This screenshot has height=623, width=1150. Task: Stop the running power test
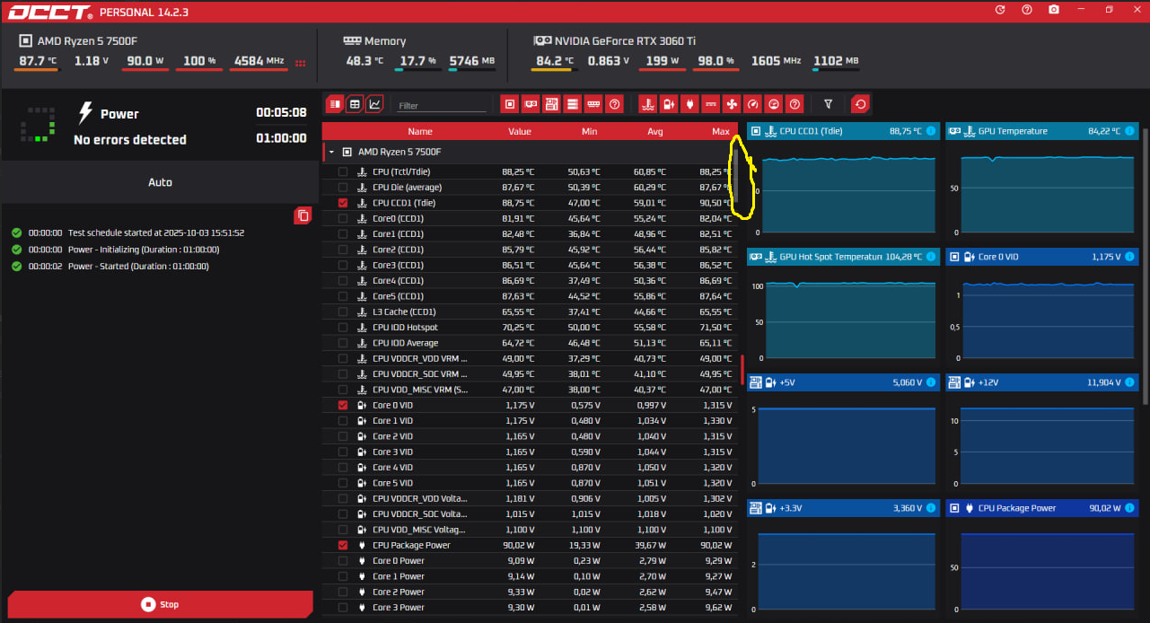[x=160, y=604]
